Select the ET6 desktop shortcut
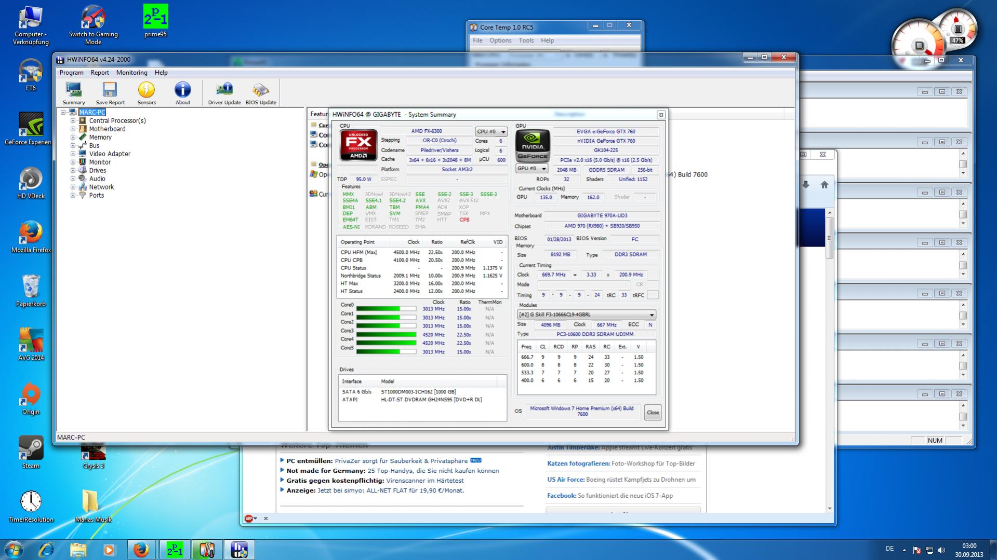Image resolution: width=997 pixels, height=560 pixels. coord(31,75)
